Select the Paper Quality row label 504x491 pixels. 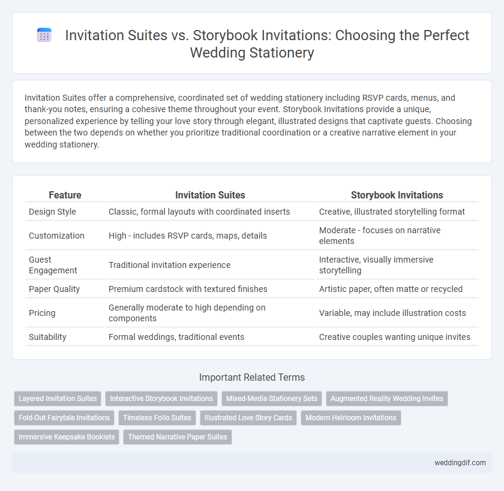(x=55, y=289)
